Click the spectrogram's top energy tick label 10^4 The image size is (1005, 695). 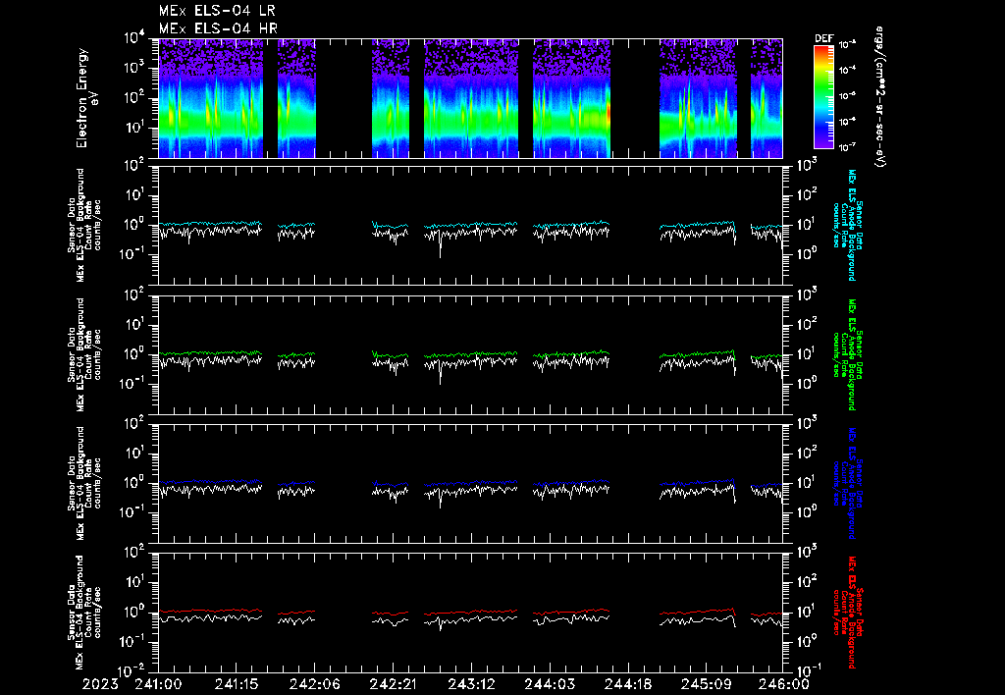point(135,38)
